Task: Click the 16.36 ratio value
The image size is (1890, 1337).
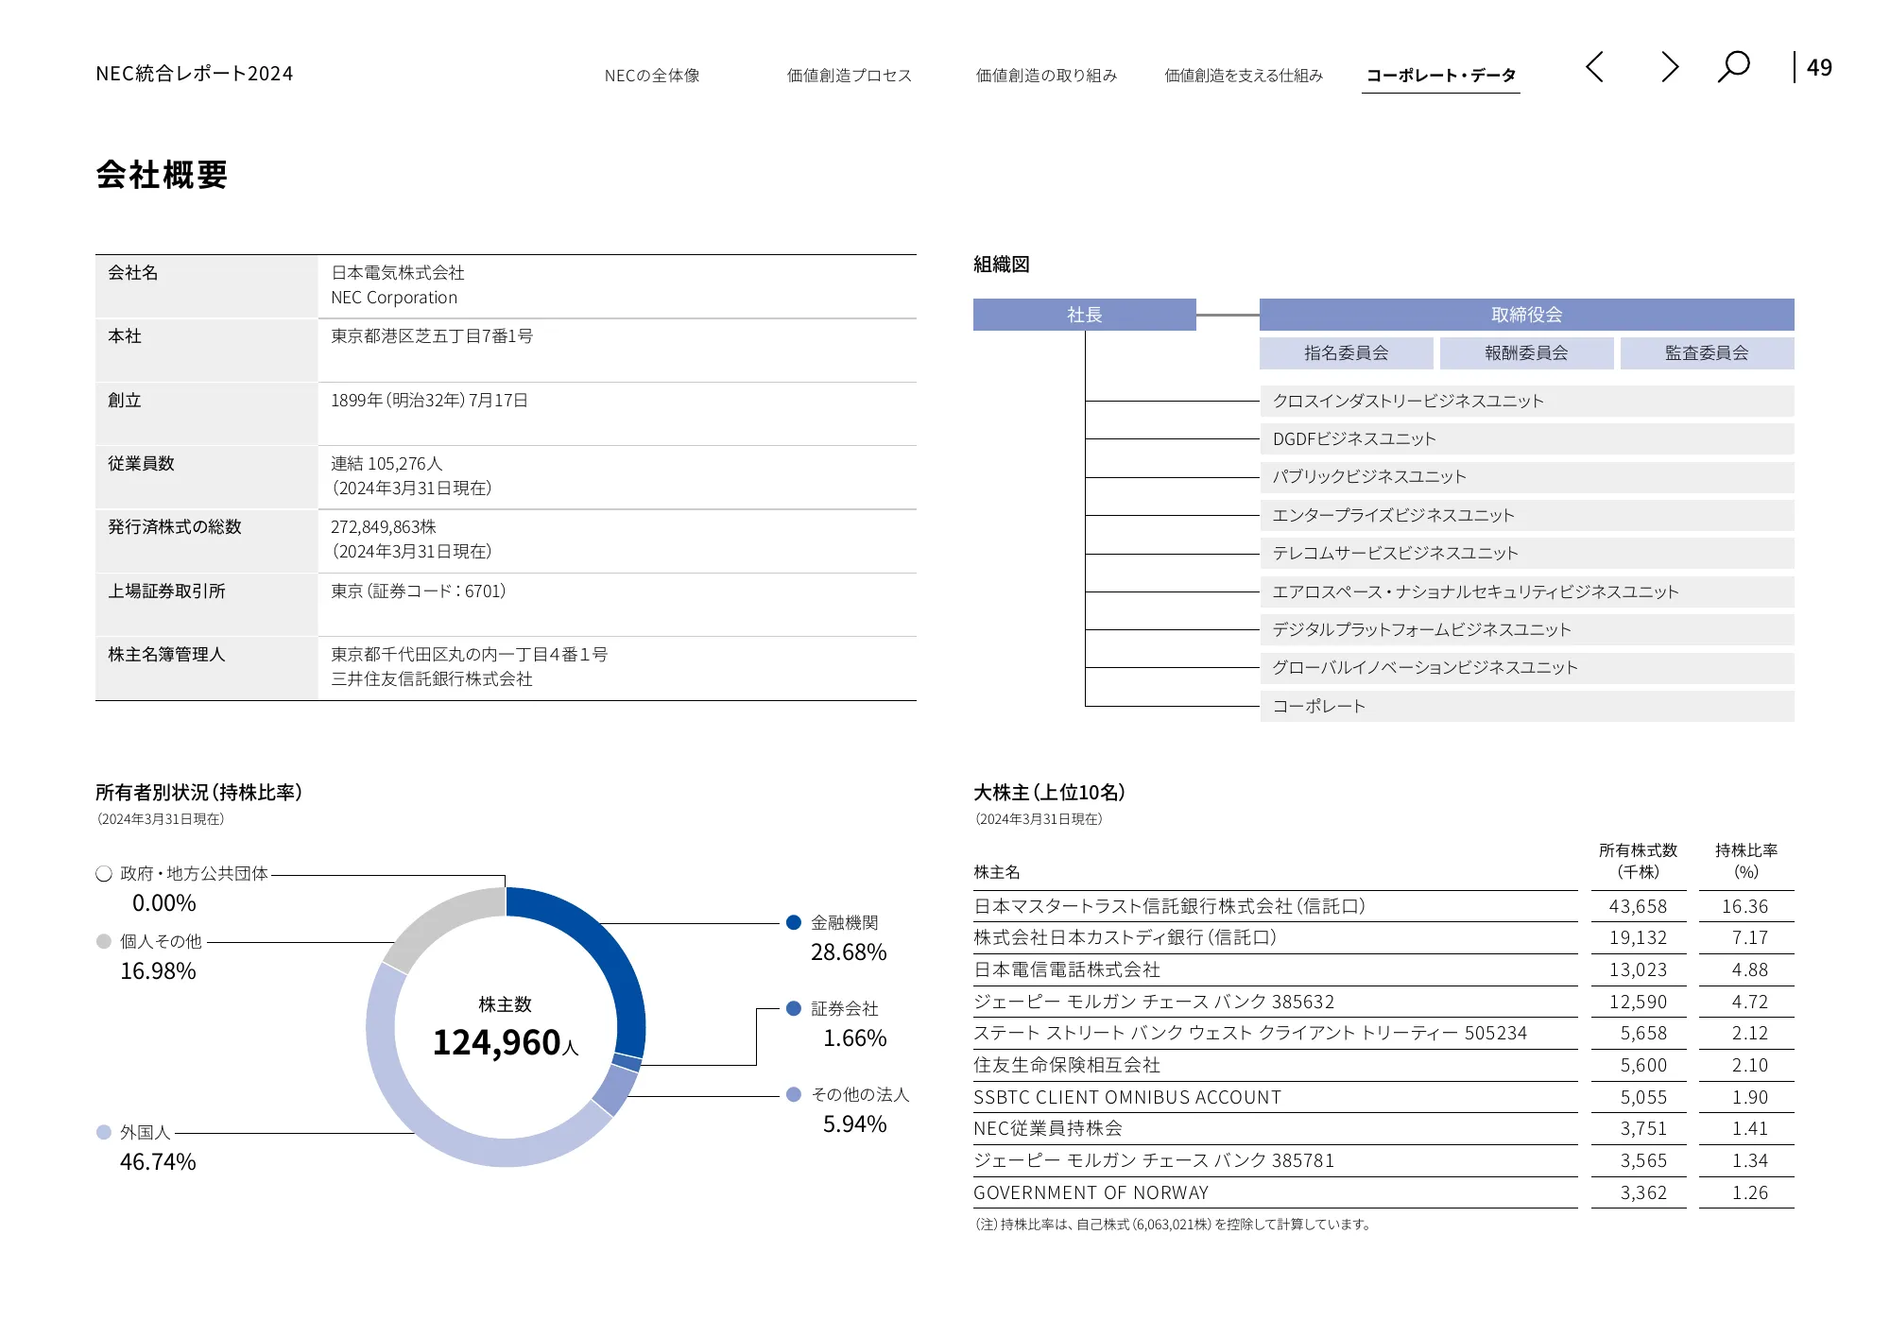Action: (x=1745, y=907)
